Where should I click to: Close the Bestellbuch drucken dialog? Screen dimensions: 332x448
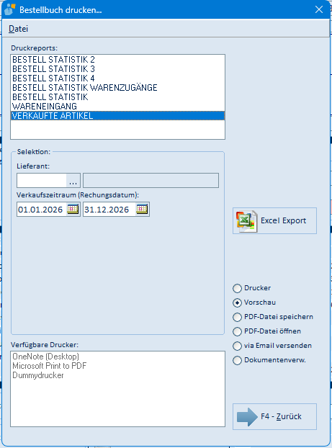point(319,9)
